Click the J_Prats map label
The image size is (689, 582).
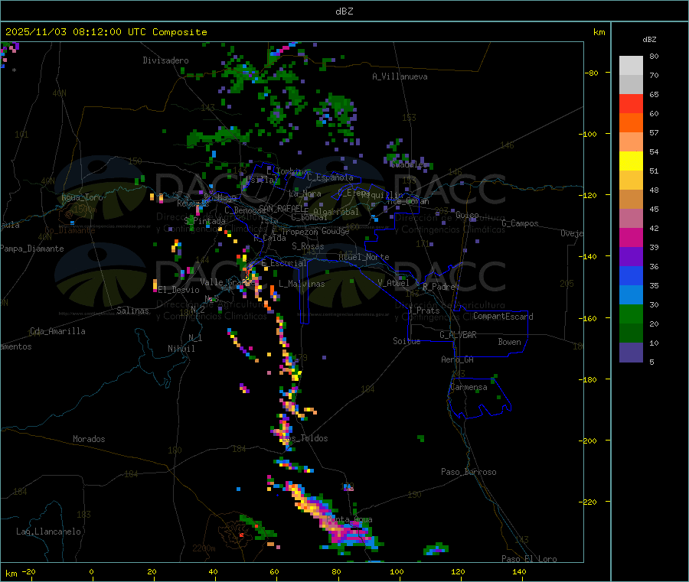pos(423,311)
